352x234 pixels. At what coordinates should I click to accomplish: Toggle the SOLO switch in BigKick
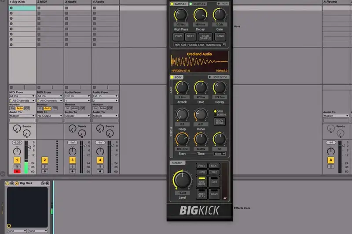(223, 4)
